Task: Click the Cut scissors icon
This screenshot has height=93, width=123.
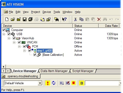Action: point(75,19)
